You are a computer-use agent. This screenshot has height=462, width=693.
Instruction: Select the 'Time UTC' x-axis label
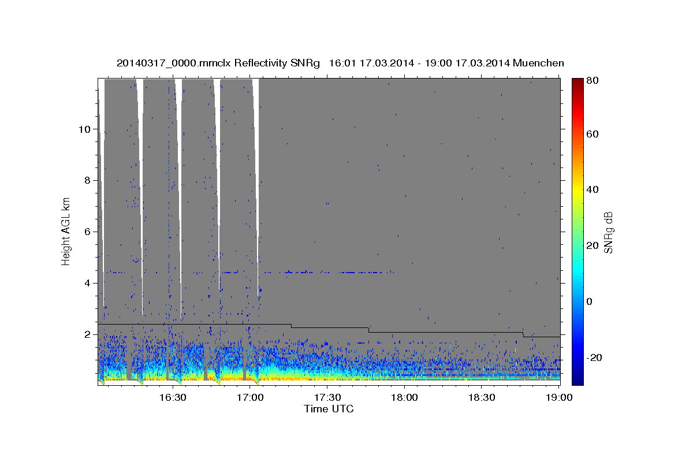pos(329,409)
